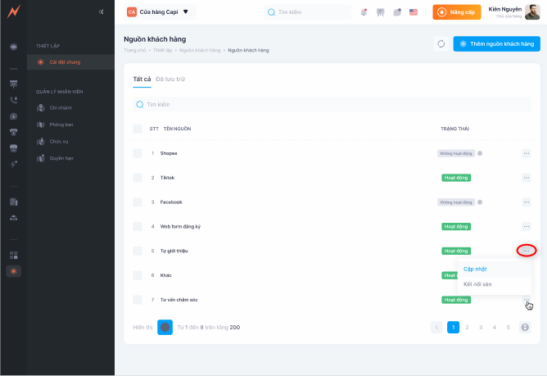Go to page 3 in pagination
This screenshot has height=376, width=547.
coord(480,327)
